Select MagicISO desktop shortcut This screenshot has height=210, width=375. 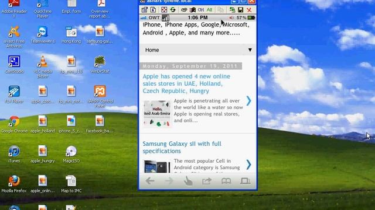click(71, 154)
